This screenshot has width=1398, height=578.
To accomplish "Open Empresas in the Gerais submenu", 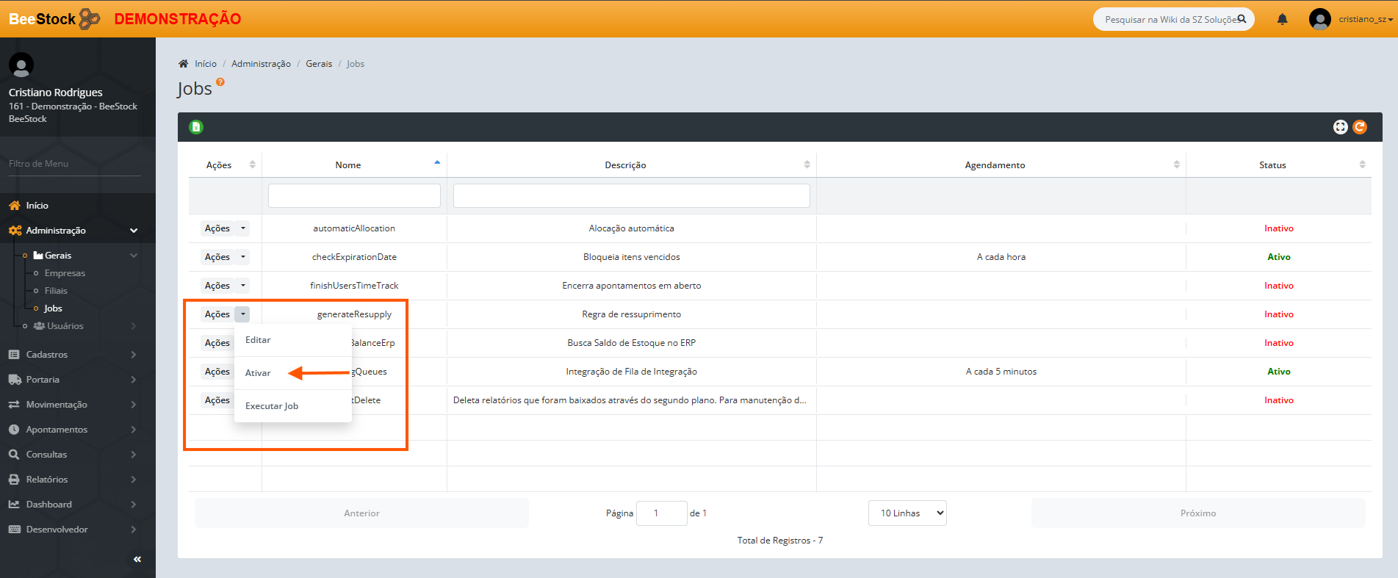I will pyautogui.click(x=65, y=273).
